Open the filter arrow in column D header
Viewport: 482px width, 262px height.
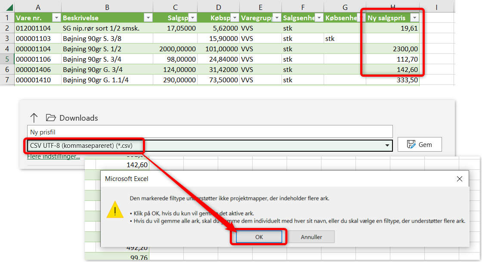(234, 18)
